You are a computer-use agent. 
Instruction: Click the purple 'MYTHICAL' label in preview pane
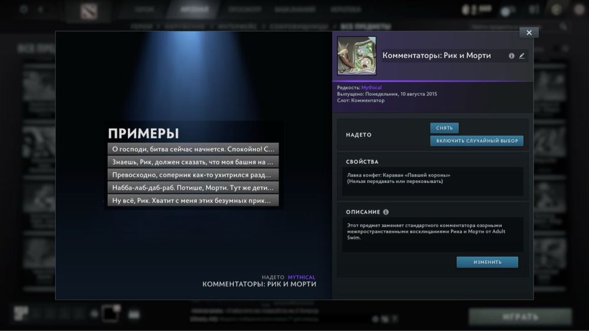click(302, 277)
